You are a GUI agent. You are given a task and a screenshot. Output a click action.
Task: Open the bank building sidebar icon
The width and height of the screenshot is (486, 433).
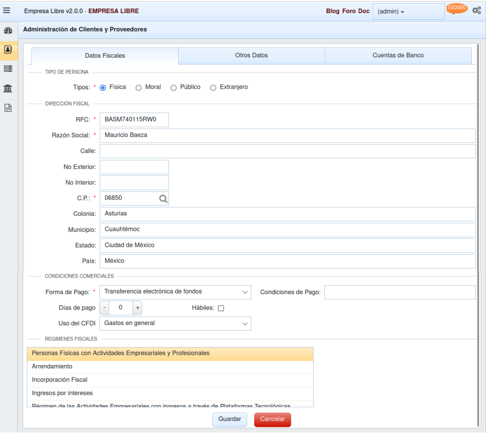[8, 88]
